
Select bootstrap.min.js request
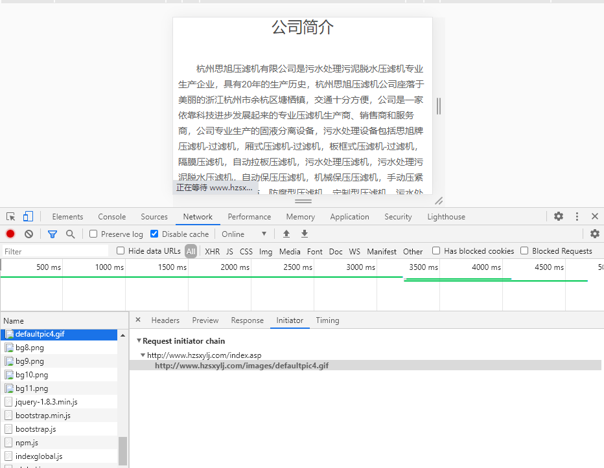[60, 416]
